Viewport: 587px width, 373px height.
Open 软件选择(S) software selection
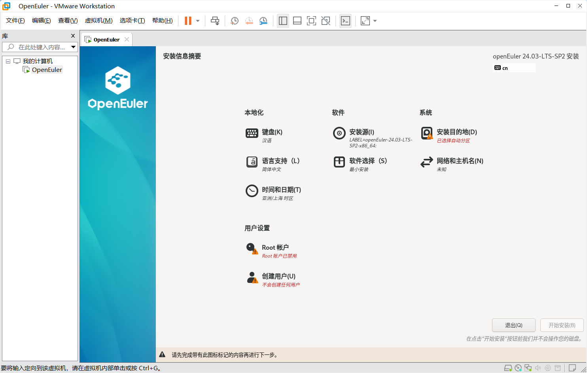360,164
